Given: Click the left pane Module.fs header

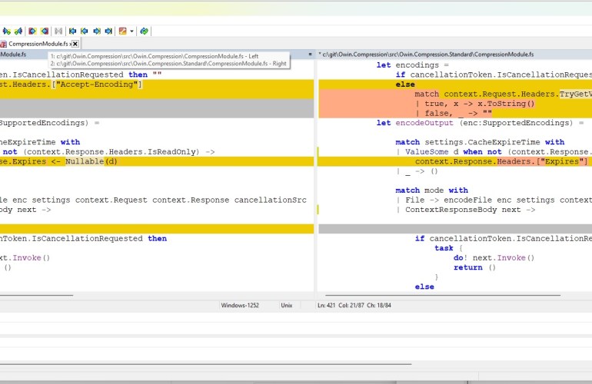Looking at the screenshot, I should click(x=14, y=55).
